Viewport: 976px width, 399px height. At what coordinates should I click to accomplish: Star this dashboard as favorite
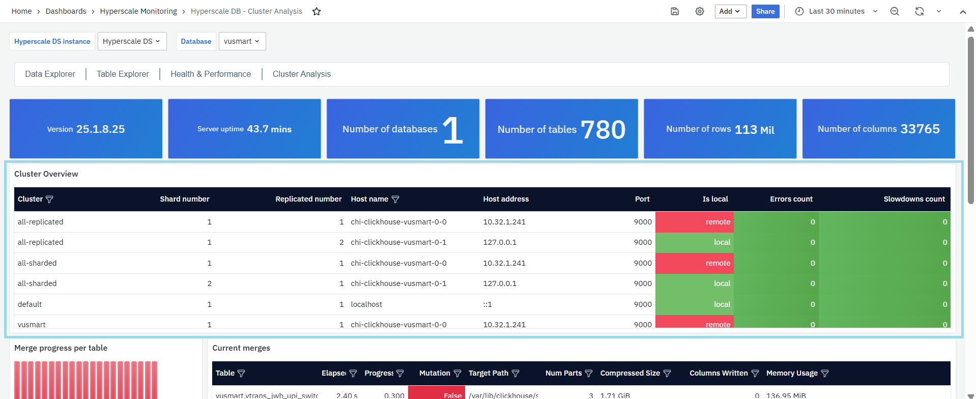click(x=317, y=12)
